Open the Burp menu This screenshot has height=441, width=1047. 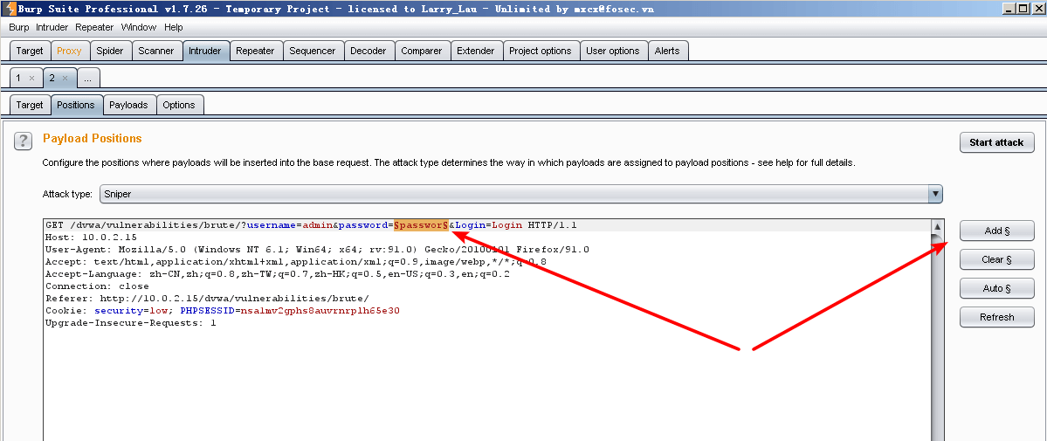(x=18, y=27)
